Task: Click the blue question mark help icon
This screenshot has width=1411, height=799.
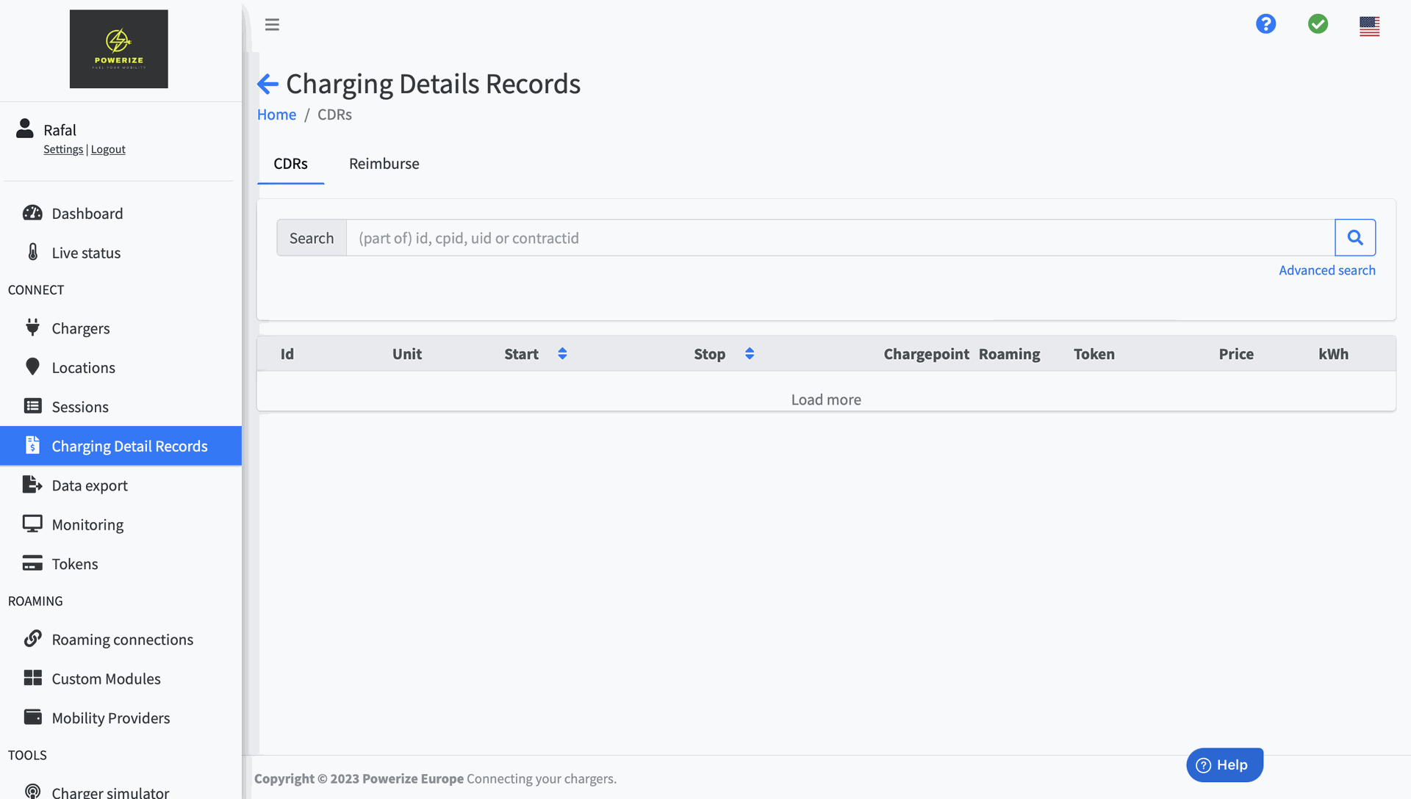Action: tap(1265, 24)
